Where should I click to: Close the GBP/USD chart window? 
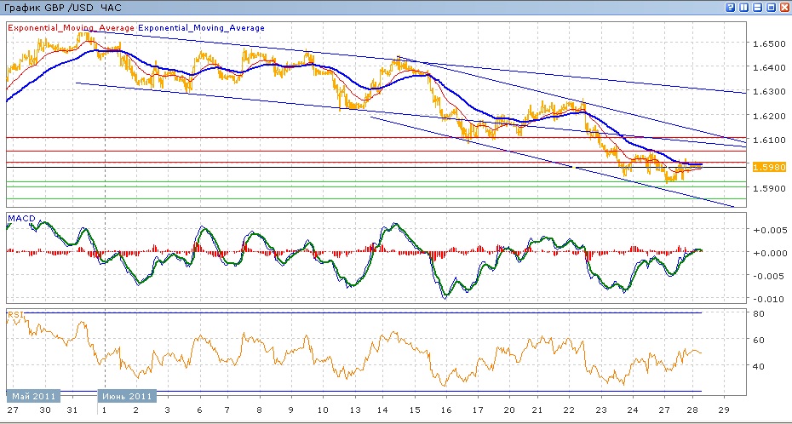(x=784, y=7)
